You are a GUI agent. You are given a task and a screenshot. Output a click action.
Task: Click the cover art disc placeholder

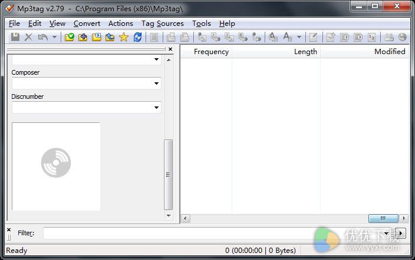point(56,166)
